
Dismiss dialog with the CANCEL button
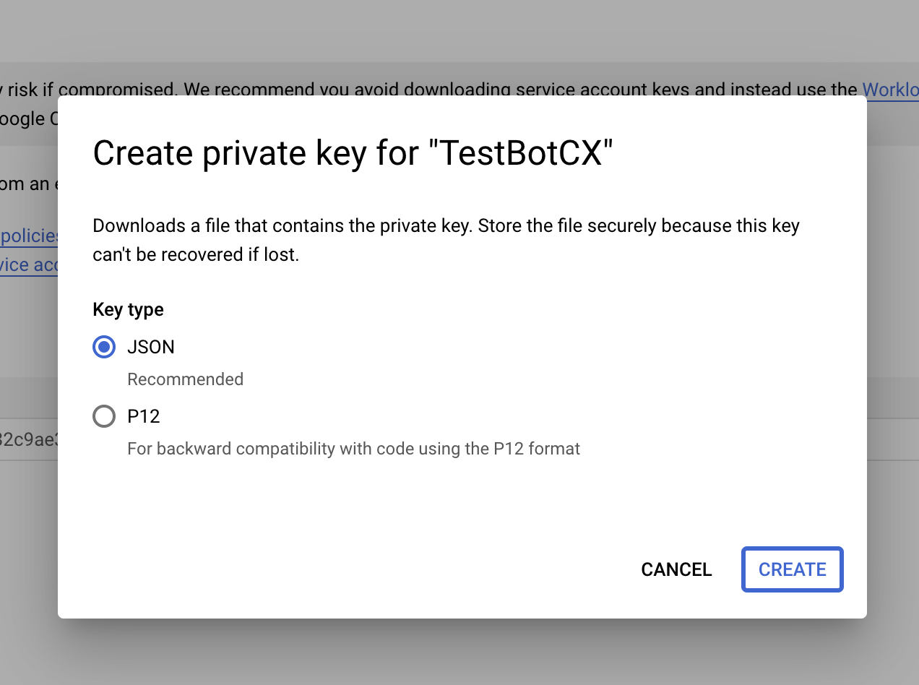[x=676, y=570]
